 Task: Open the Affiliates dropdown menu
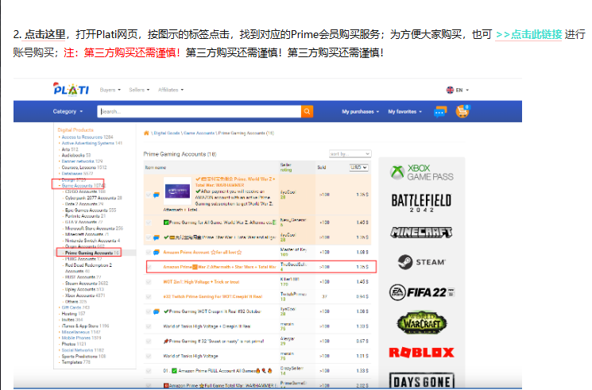click(171, 90)
